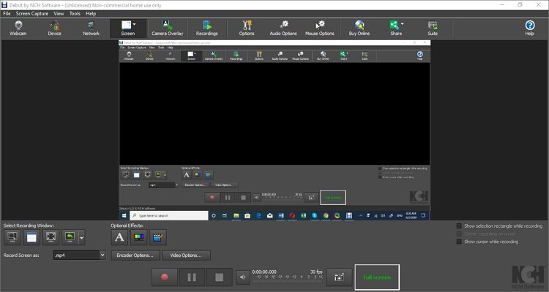Screen dimensions: 549x292
Task: Open the Help menu
Action: [91, 14]
